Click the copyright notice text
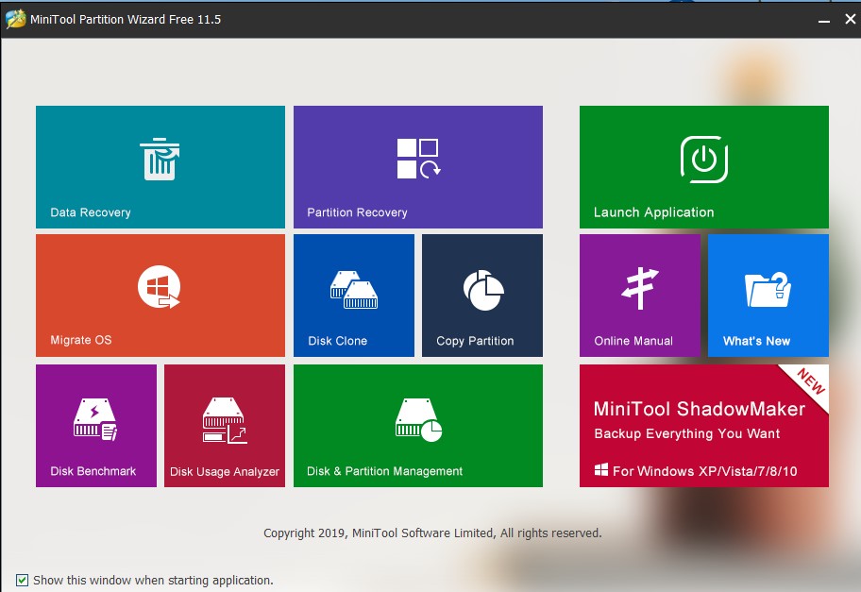861x592 pixels. coord(430,533)
